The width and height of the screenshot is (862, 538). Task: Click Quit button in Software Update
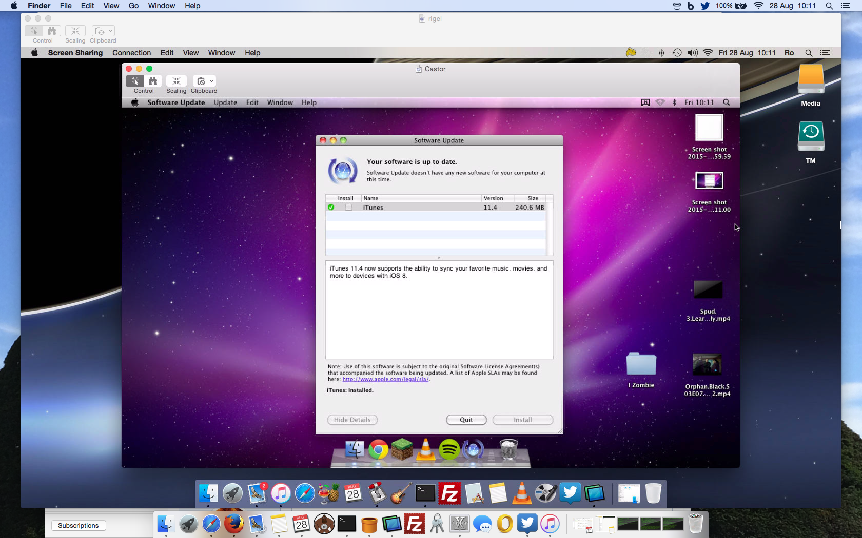pyautogui.click(x=466, y=420)
